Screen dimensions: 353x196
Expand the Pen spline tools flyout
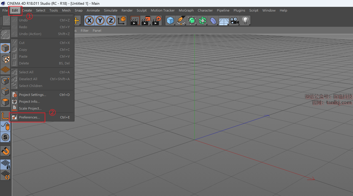(181, 20)
